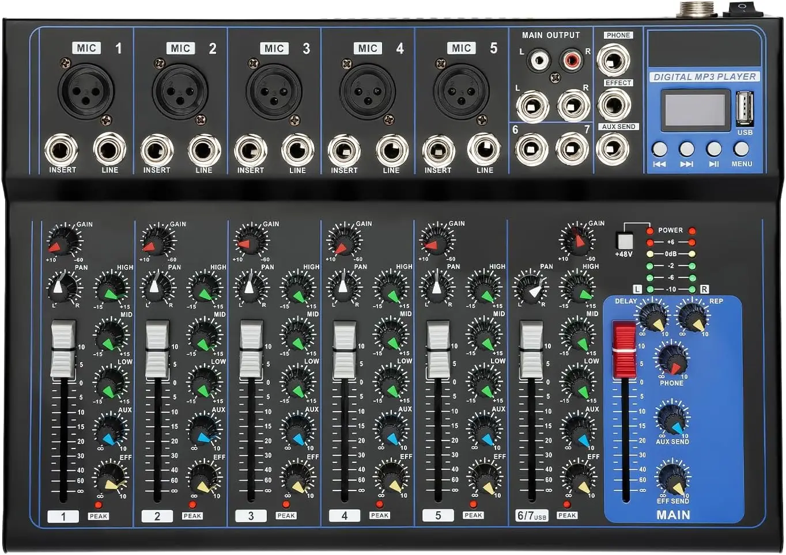Click the INSERT jack on channel 4
Image resolution: width=786 pixels, height=555 pixels.
346,150
